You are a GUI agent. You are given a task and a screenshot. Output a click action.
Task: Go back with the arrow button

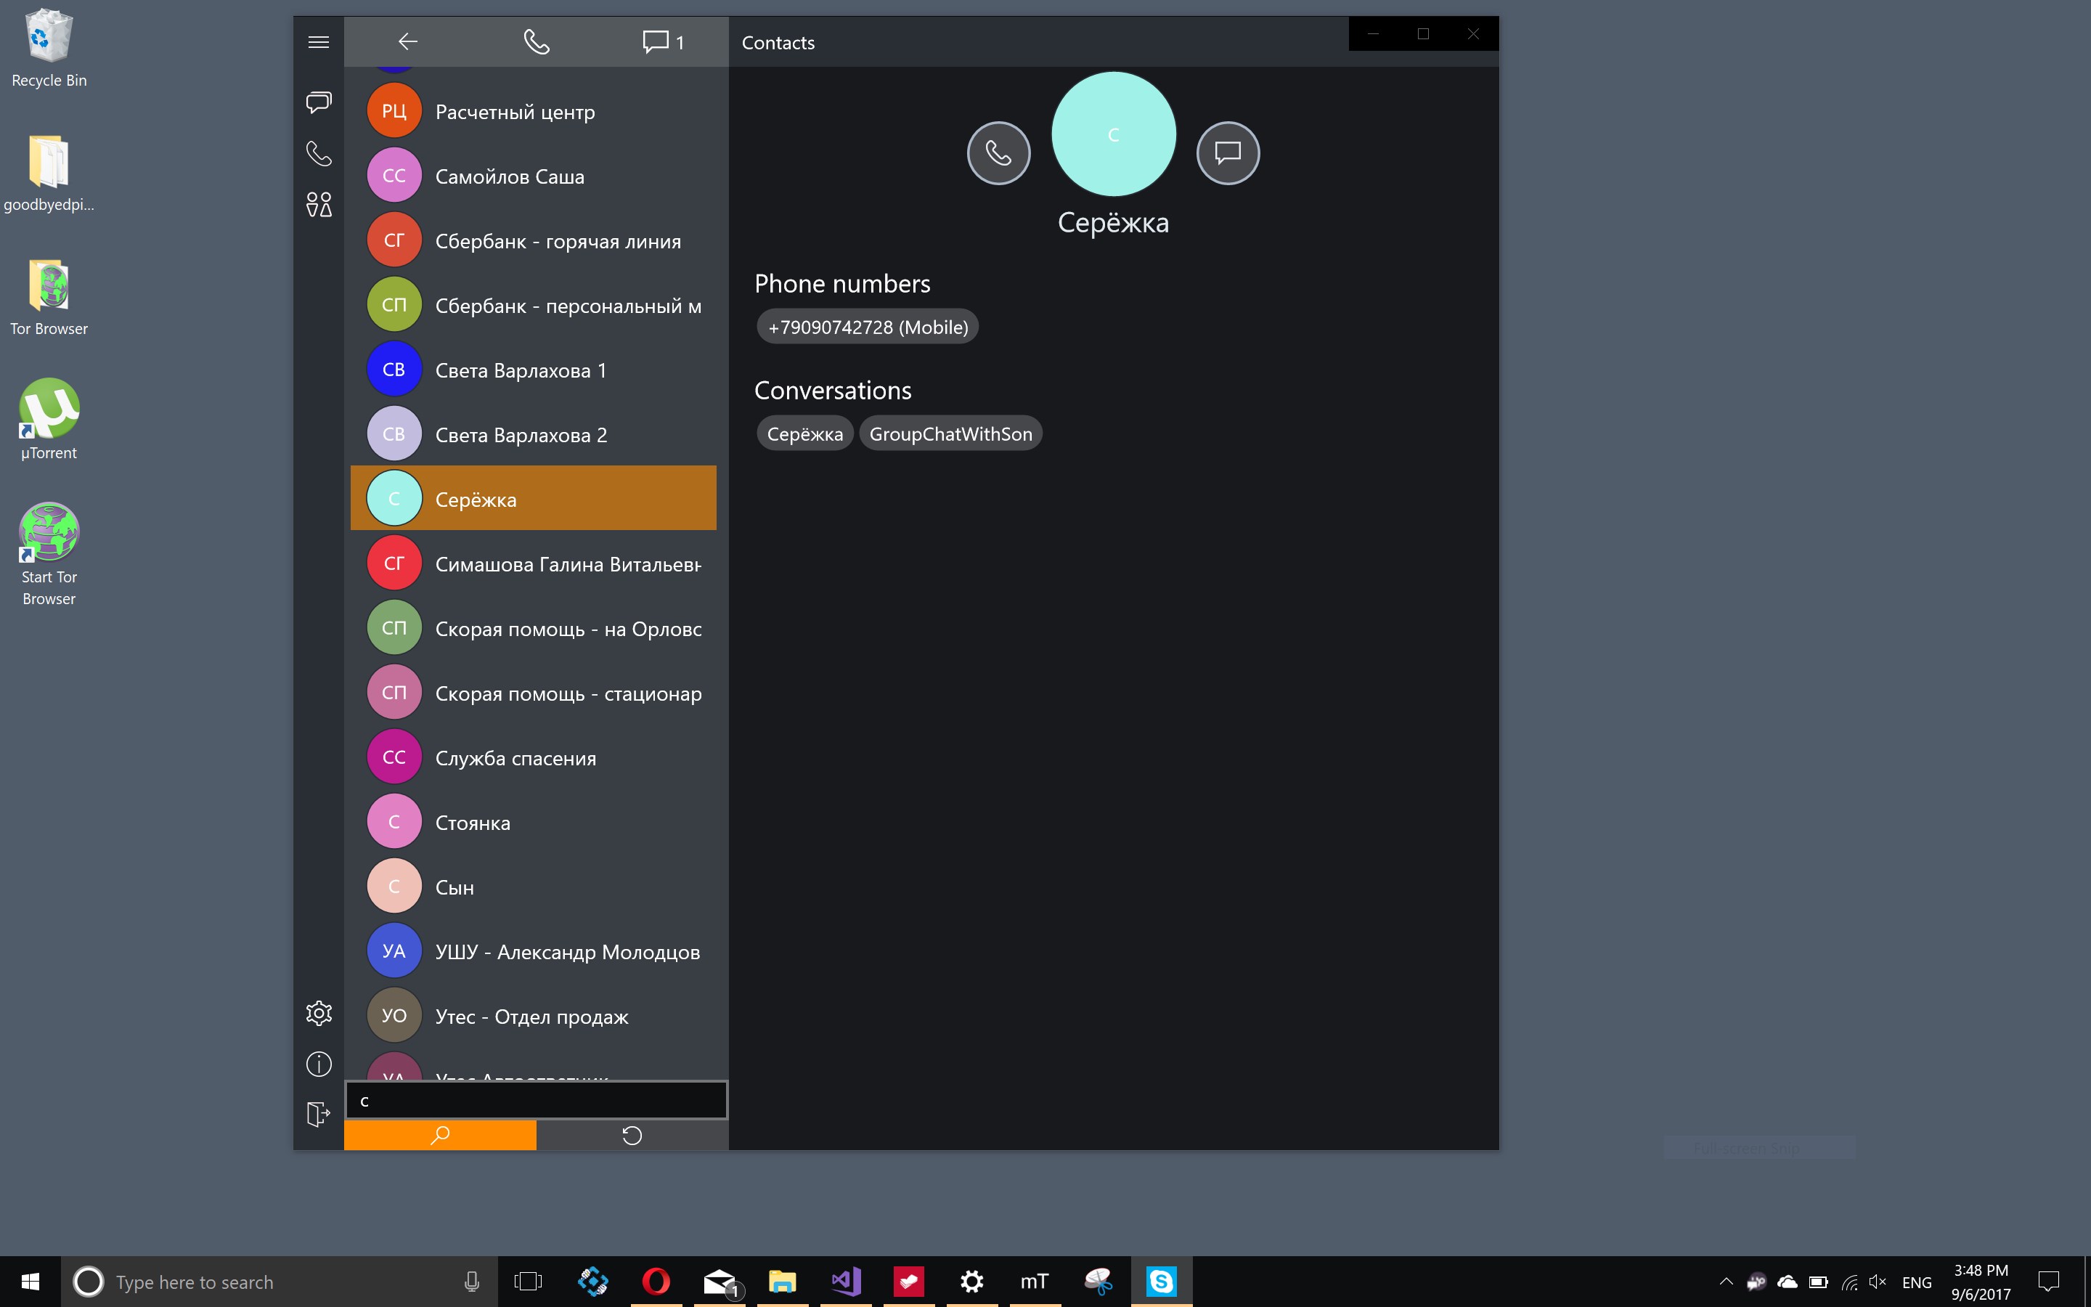408,41
